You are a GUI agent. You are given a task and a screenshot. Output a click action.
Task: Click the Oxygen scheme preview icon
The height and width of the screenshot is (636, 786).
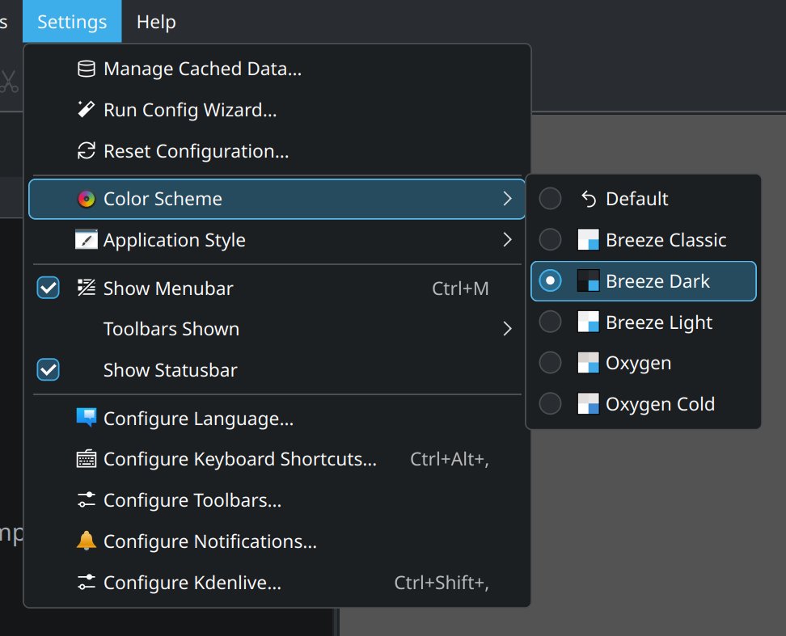tap(589, 363)
